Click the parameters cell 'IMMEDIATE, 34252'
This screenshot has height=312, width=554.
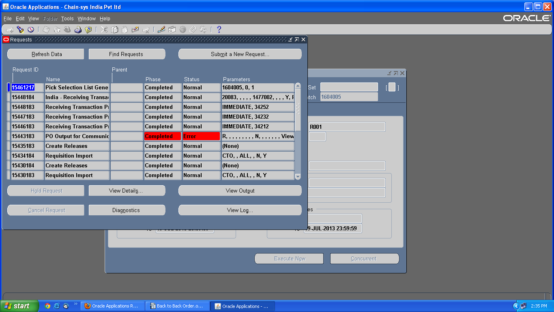(258, 107)
